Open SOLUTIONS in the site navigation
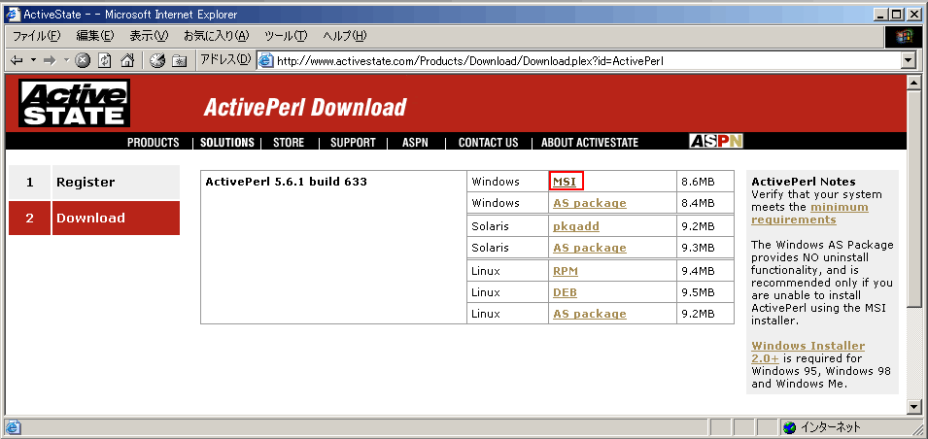The image size is (928, 439). 226,142
